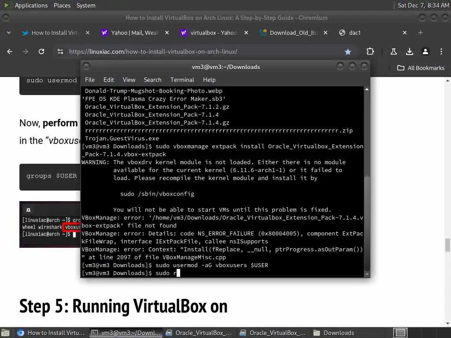
Task: View site information icon in address bar
Action: (60, 51)
